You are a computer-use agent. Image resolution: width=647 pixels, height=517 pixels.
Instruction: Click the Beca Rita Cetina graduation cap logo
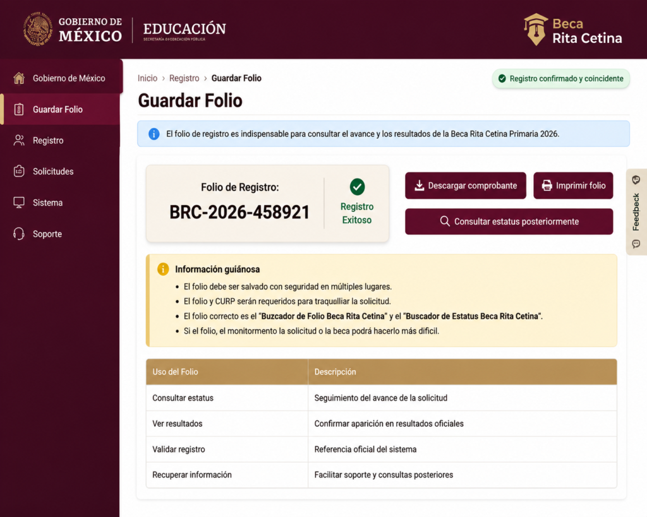536,29
